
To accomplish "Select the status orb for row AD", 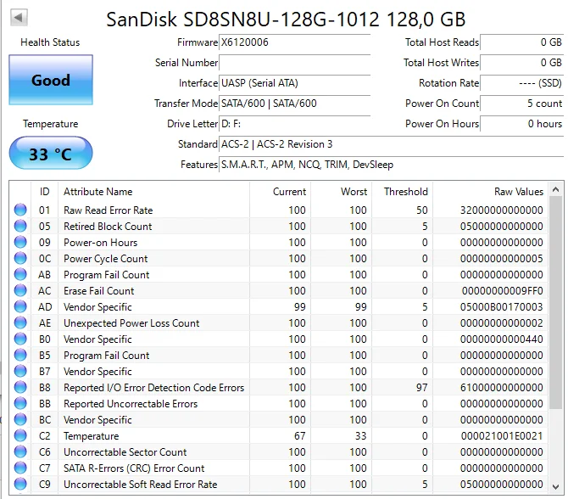I will pos(20,307).
